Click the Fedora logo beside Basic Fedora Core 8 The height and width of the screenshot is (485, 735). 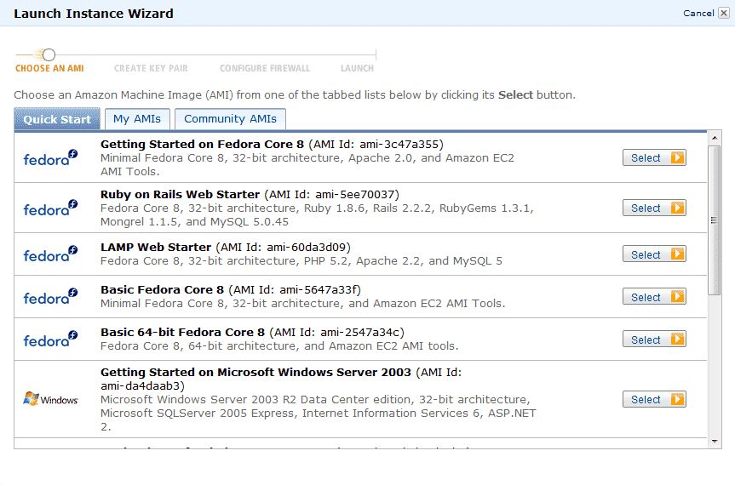50,296
